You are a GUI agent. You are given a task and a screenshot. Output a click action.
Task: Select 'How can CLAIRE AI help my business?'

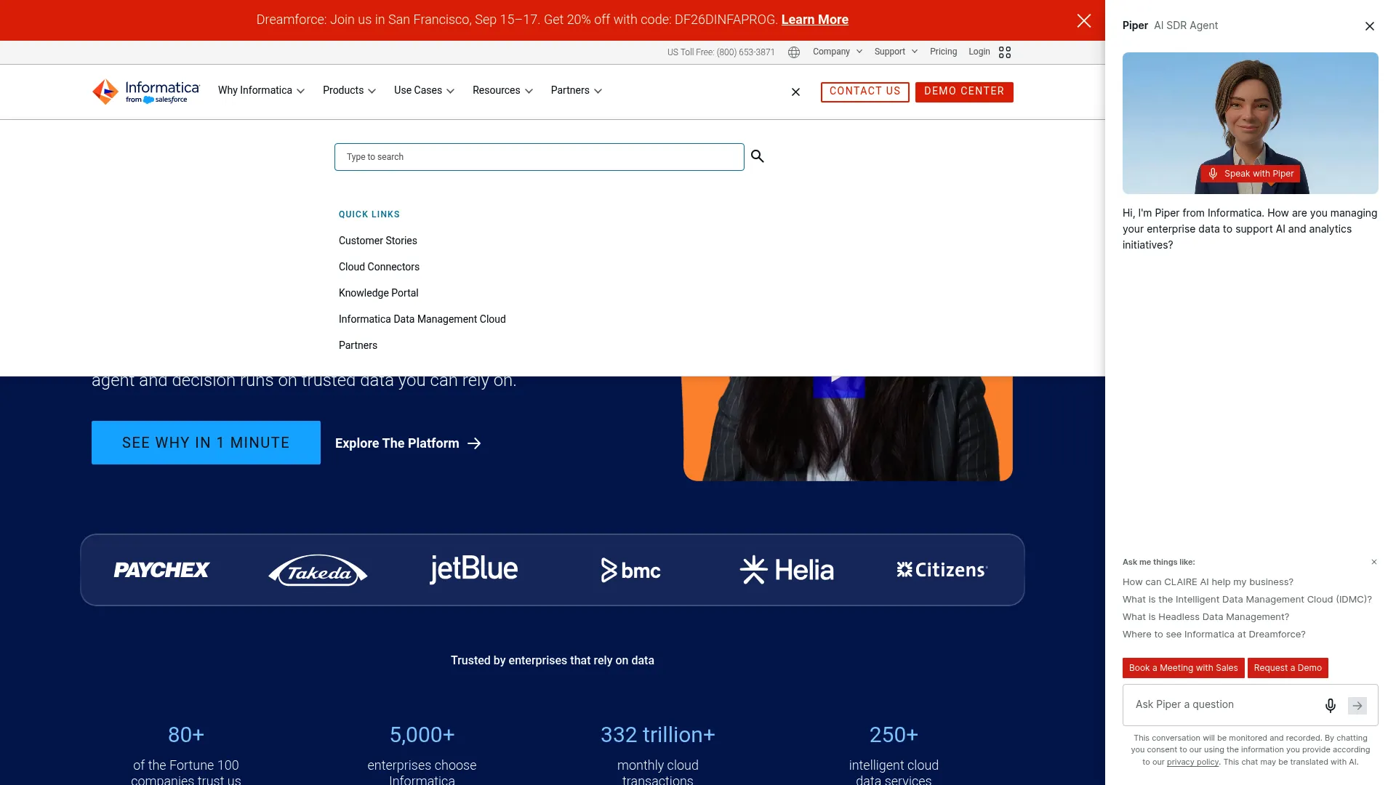(1208, 582)
